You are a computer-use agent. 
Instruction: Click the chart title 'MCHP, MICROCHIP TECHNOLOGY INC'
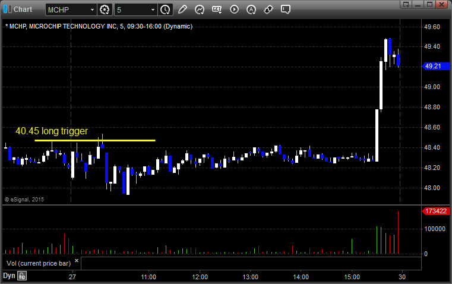63,26
